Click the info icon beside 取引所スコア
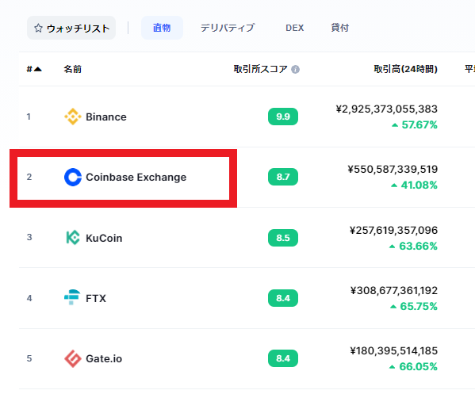The image size is (475, 394). [x=295, y=69]
